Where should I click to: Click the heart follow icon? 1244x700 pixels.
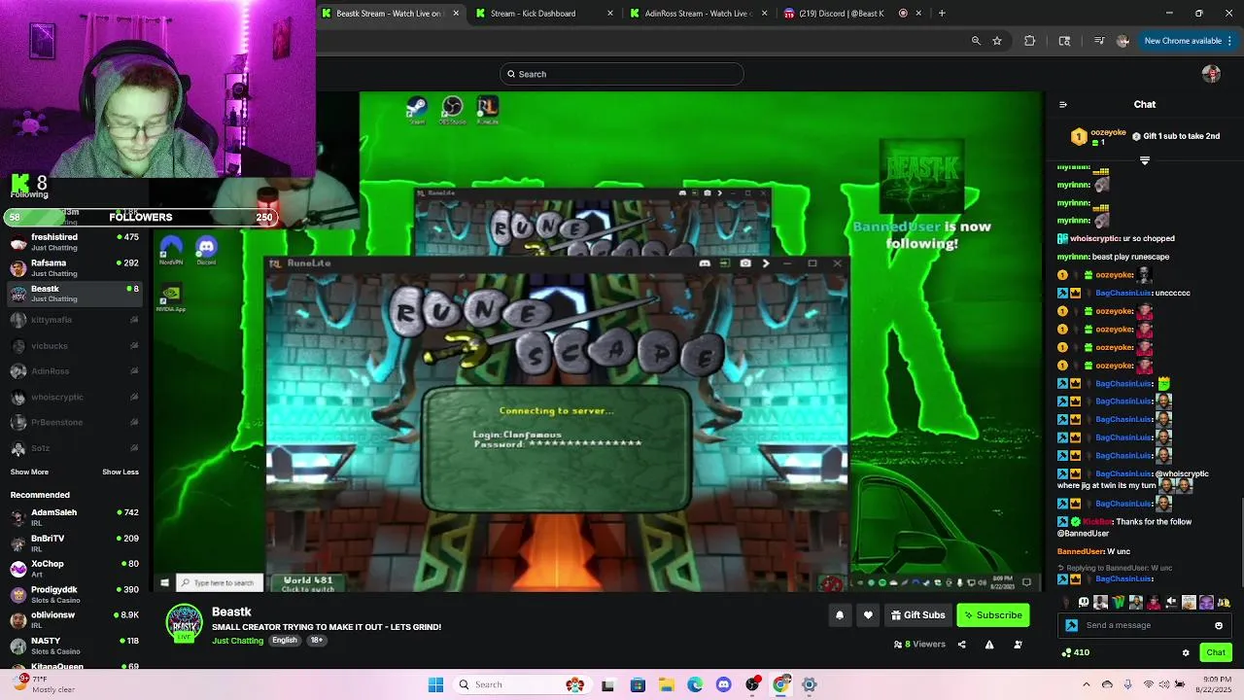[x=868, y=614]
